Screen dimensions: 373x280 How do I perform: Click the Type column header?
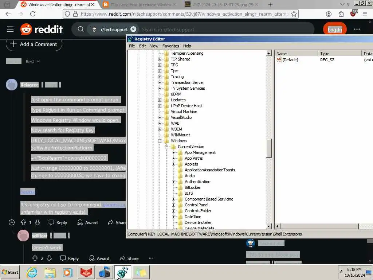[x=340, y=54]
